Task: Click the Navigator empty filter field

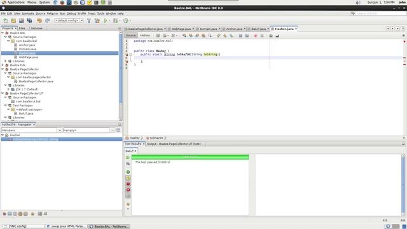Action: pyautogui.click(x=86, y=130)
